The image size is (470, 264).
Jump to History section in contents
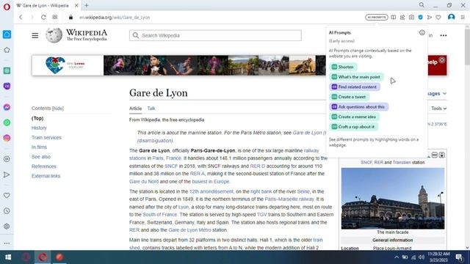(39, 128)
